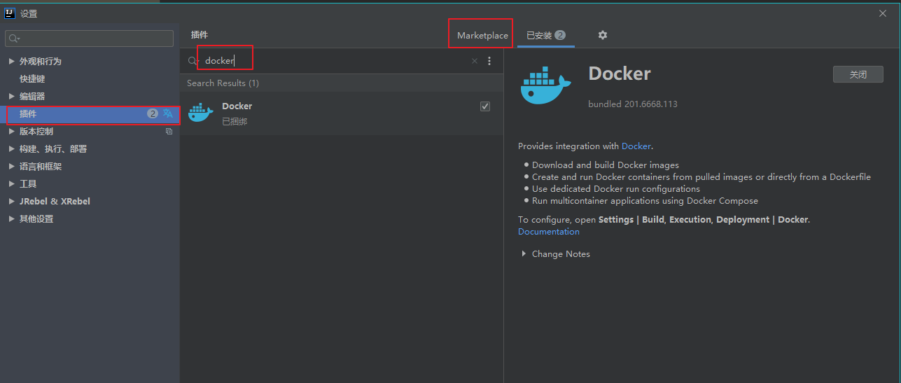Click the Docker whale icon in search results

pyautogui.click(x=201, y=113)
